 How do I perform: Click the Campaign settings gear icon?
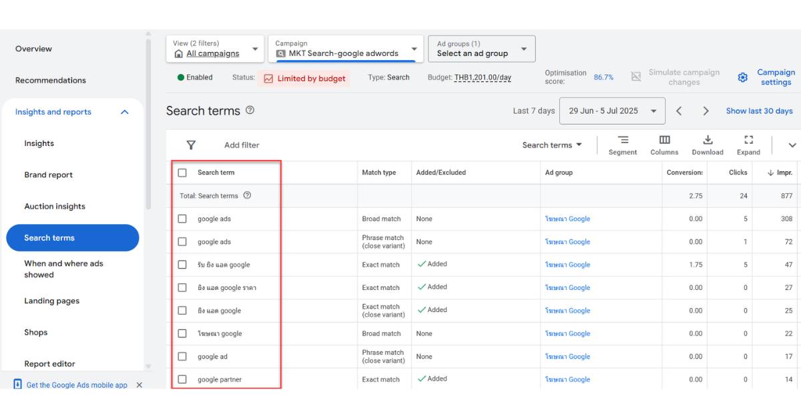coord(742,77)
